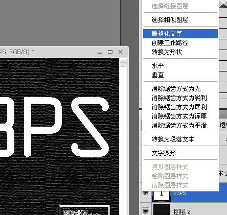Click the document scrollbar up arrow
The width and height of the screenshot is (227, 215).
point(123,63)
